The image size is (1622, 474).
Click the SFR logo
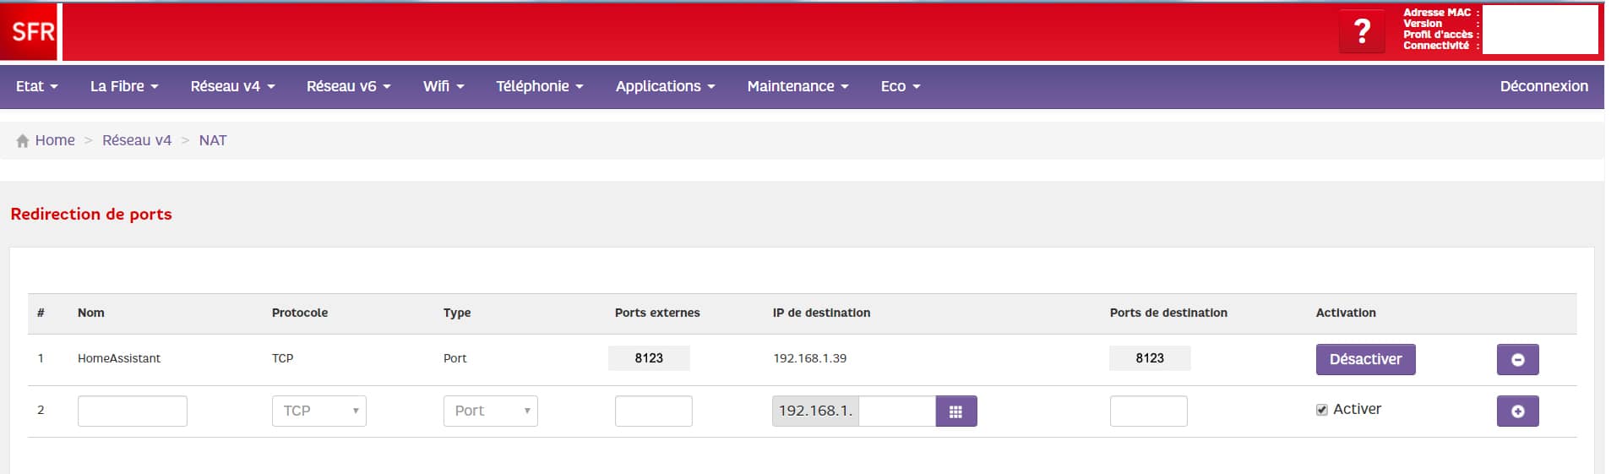(30, 32)
